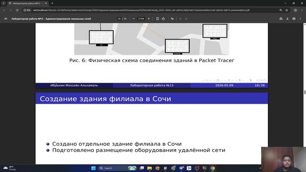Click the slide title Создание здания филиала в Сочи
Image resolution: width=306 pixels, height=172 pixels.
pyautogui.click(x=105, y=99)
